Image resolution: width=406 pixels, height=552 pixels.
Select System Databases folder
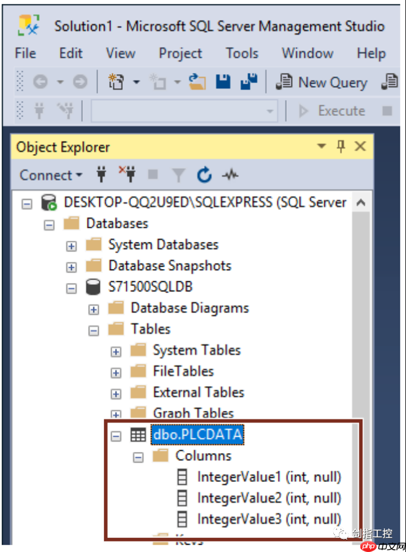pyautogui.click(x=164, y=245)
